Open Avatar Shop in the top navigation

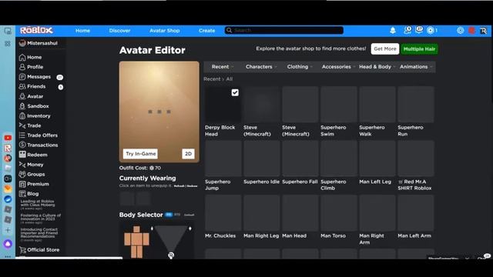165,31
